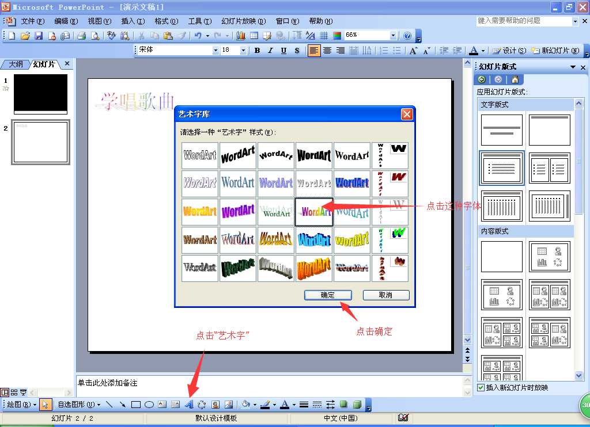
Task: Expand the Line Color dropdown arrow
Action: pos(274,405)
